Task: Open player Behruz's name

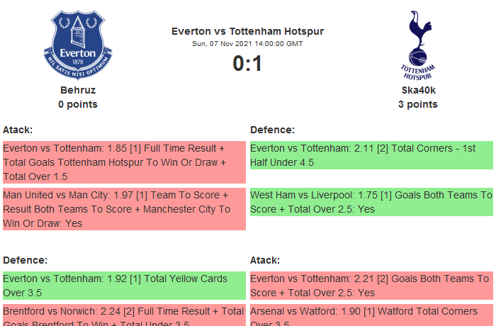Action: [x=78, y=90]
